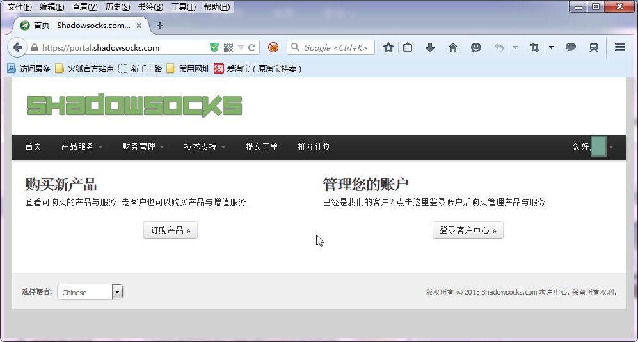This screenshot has height=342, width=638.
Task: Expand the 财务管理 dropdown menu
Action: pos(143,147)
